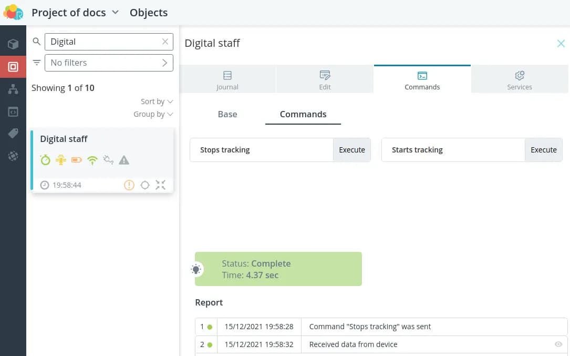Image resolution: width=570 pixels, height=356 pixels.
Task: Toggle the eye icon on the report row 2
Action: point(558,344)
